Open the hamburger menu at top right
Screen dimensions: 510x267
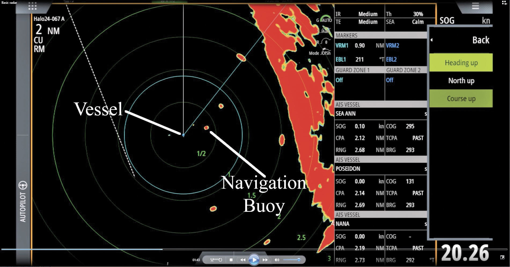tap(475, 6)
